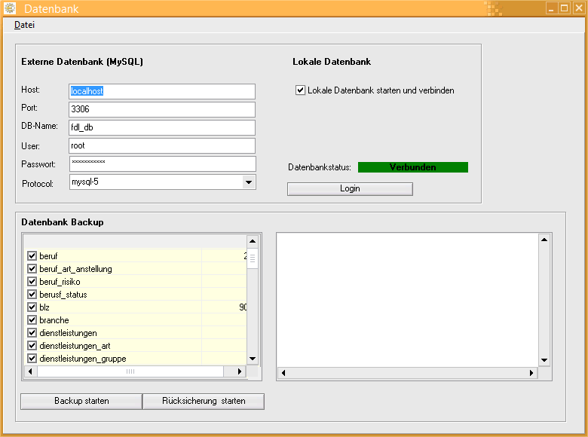Select the DB-Name field with fdl_db
This screenshot has width=588, height=437.
(x=162, y=127)
